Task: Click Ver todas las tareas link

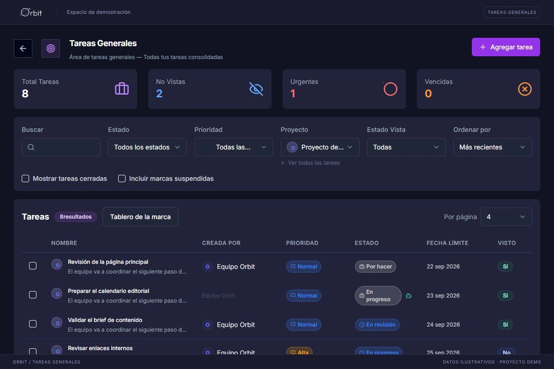Action: coord(310,163)
